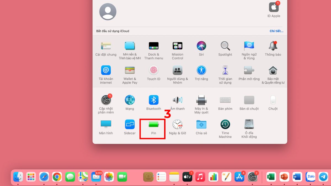The height and width of the screenshot is (186, 331).
Task: Click the Chi tiết link
Action: [277, 31]
